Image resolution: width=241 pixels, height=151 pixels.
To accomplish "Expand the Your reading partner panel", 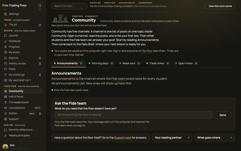I will tap(172, 138).
